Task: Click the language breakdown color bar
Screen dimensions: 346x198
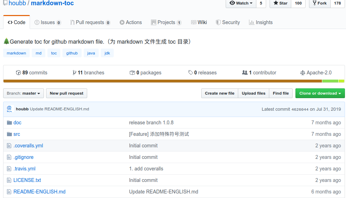Action: (174, 81)
